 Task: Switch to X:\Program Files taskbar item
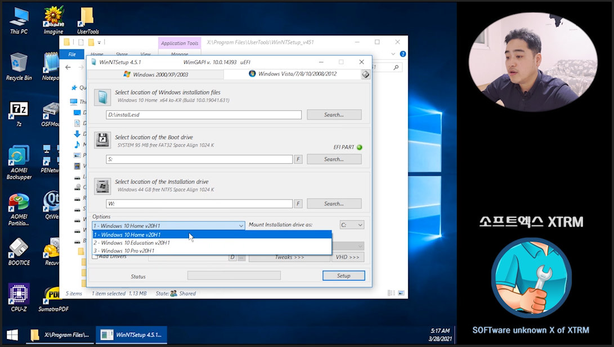61,335
